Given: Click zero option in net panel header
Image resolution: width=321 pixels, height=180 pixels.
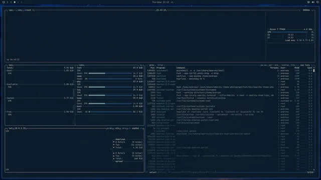Looking at the screenshot, I should pos(124,128).
